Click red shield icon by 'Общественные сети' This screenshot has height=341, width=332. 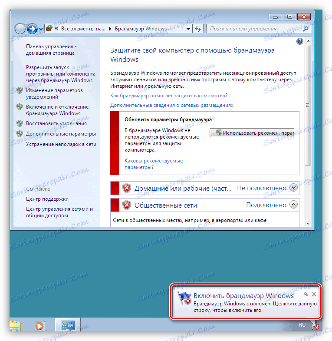[127, 205]
